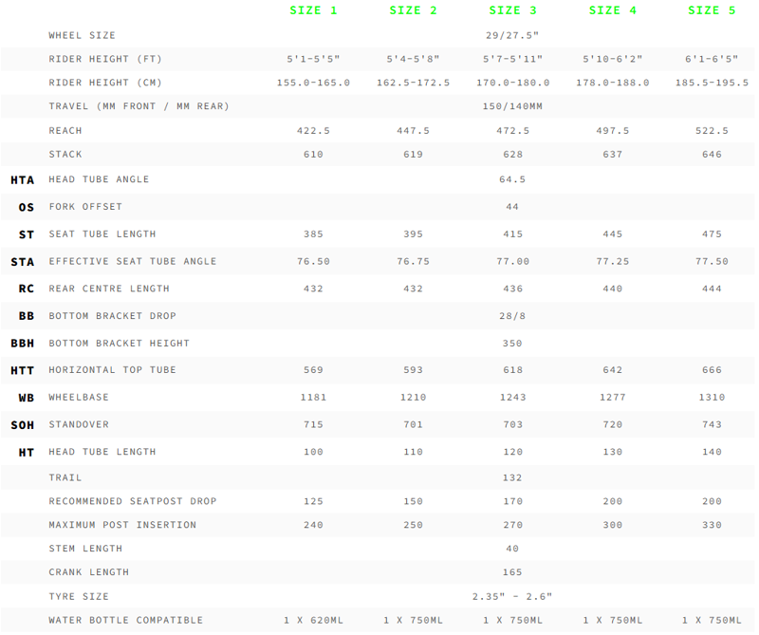
Task: Select the REACH row label
Action: 65,131
